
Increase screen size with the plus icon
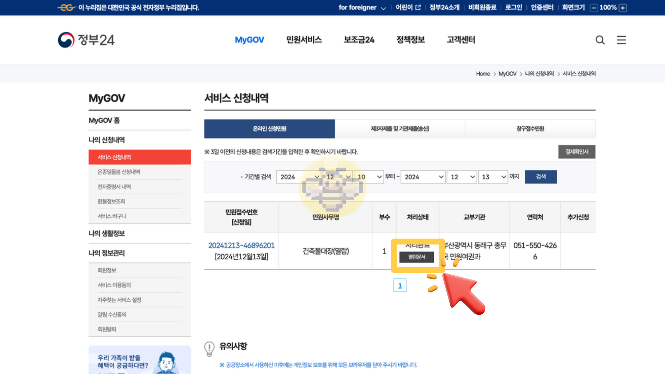[x=623, y=7]
